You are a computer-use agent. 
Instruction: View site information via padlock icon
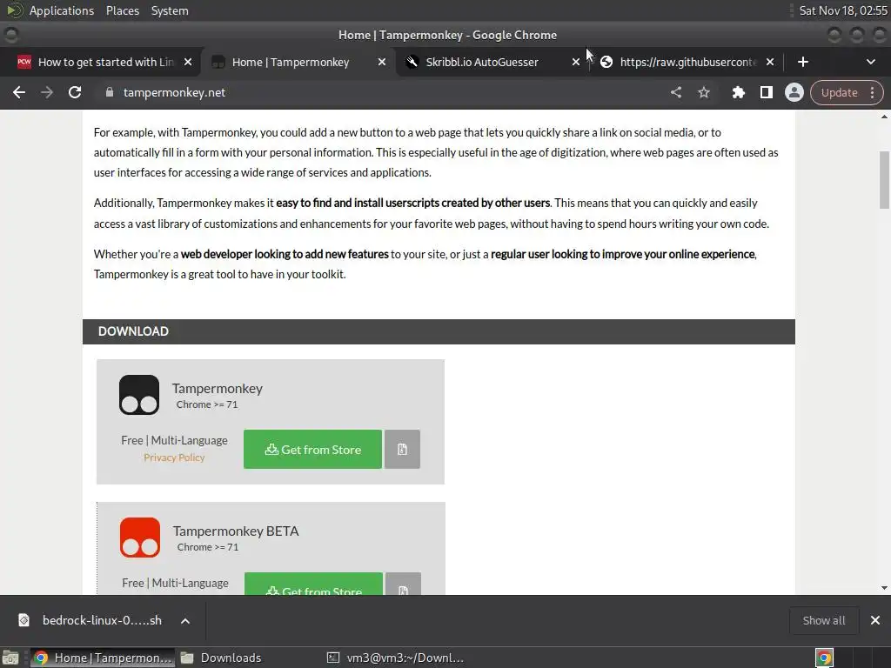109,92
